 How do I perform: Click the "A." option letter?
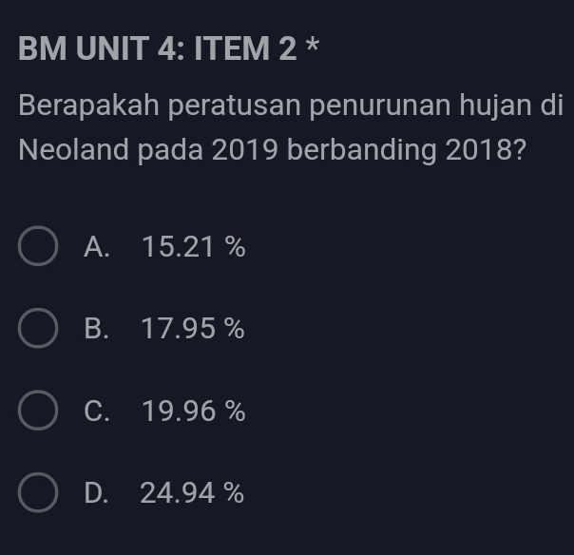[x=96, y=249]
